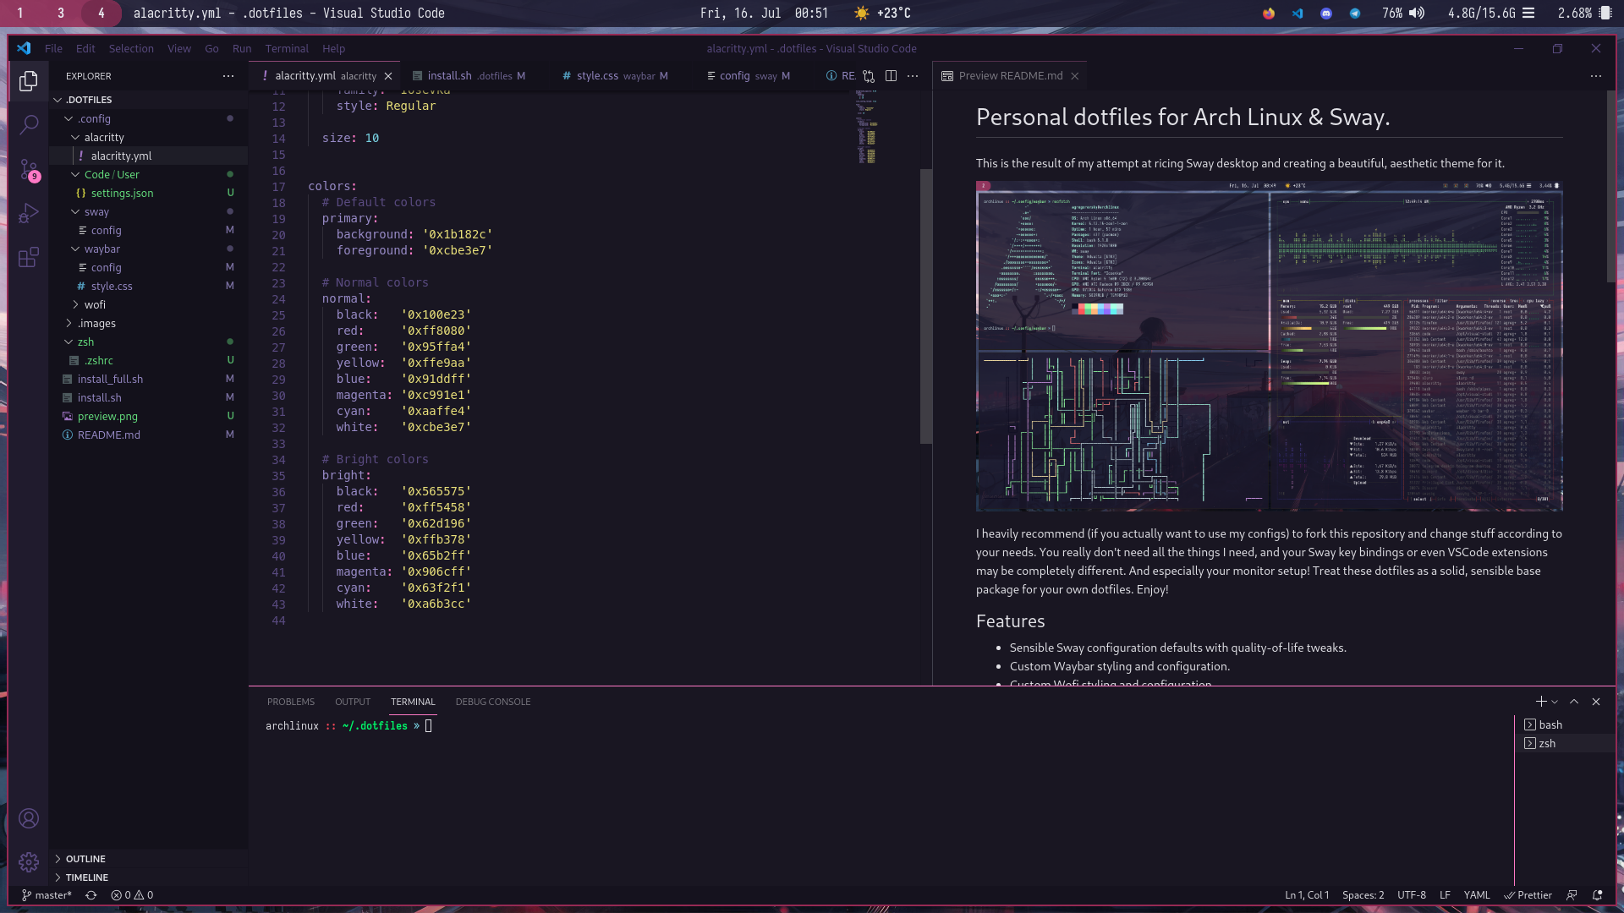The width and height of the screenshot is (1624, 913).
Task: Open the new terminal dropdown arrow
Action: click(1555, 702)
